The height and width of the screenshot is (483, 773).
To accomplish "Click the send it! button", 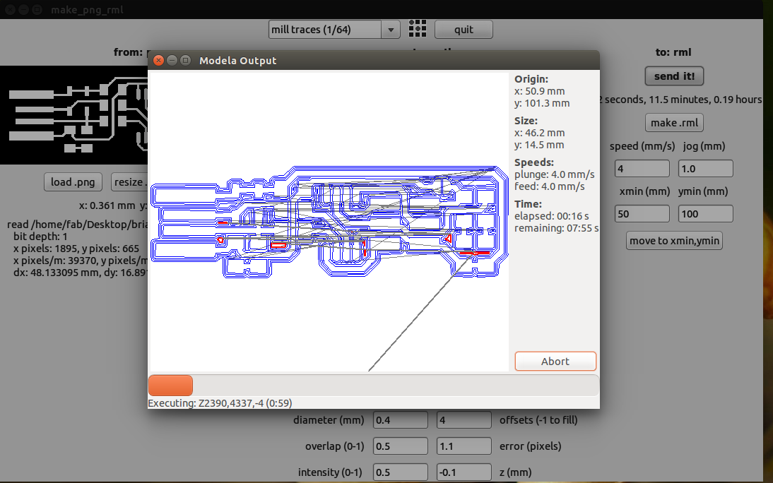I will (674, 76).
